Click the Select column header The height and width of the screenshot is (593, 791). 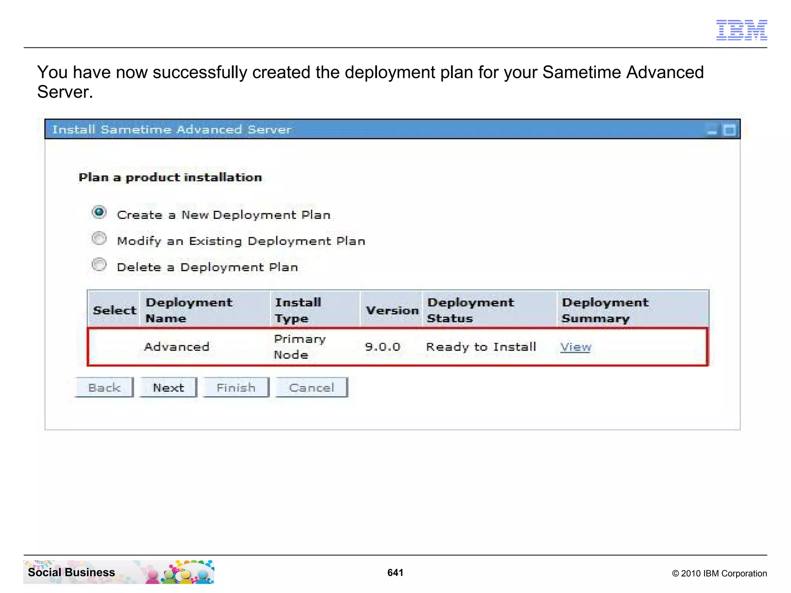click(x=114, y=310)
